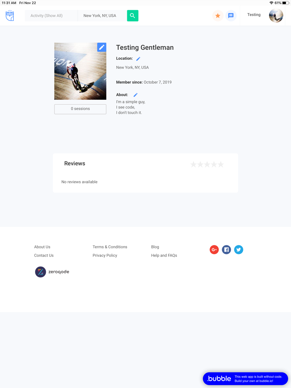The width and height of the screenshot is (291, 388).
Task: Open messages via the chat bubble icon
Action: [231, 16]
